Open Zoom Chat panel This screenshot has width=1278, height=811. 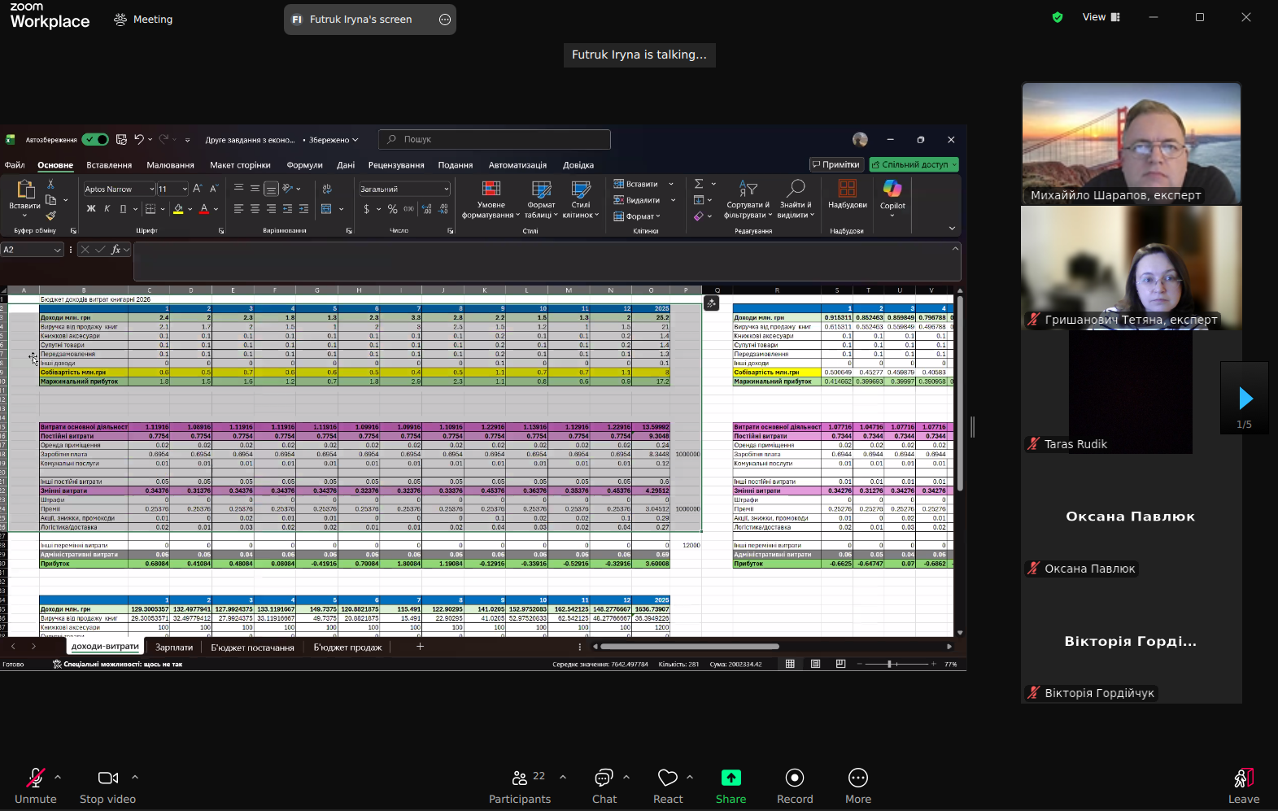604,786
